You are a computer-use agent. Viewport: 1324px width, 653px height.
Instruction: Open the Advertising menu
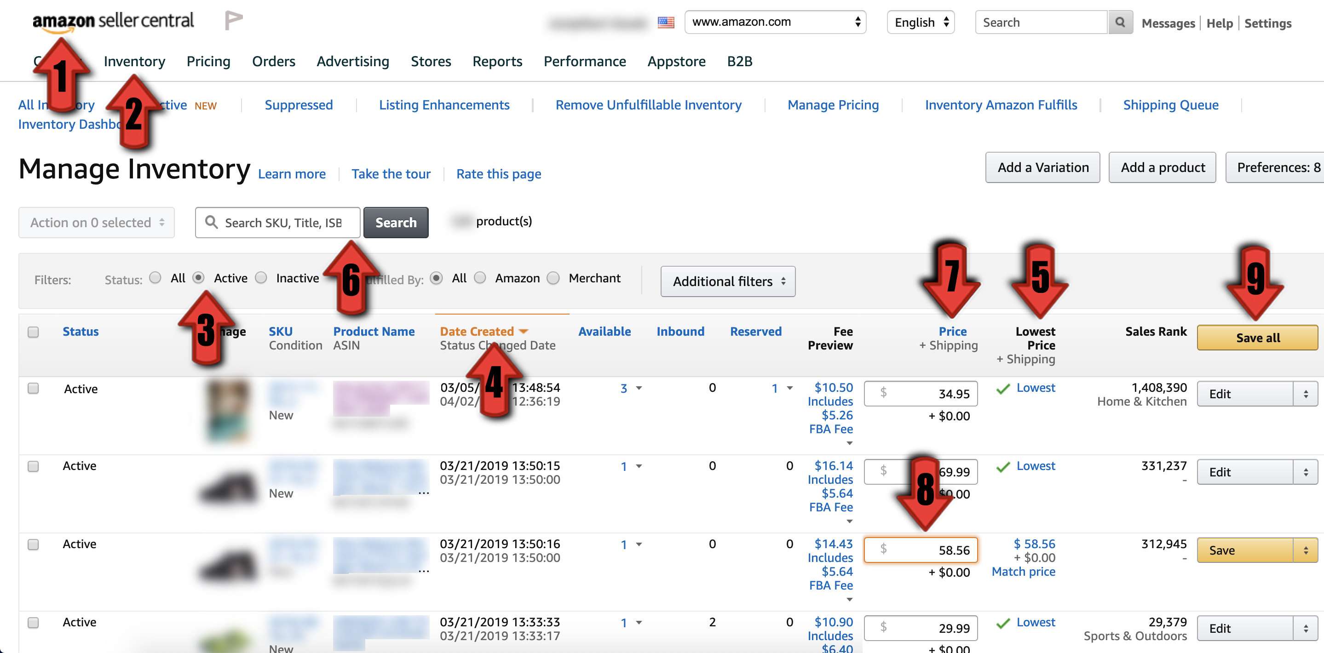tap(352, 62)
